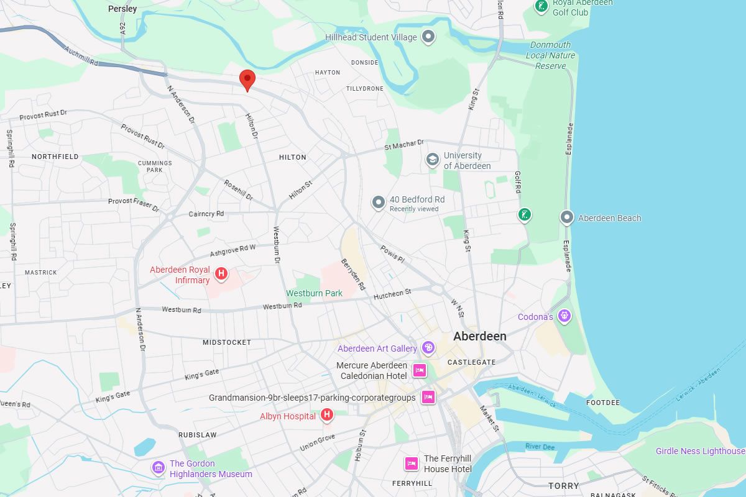Open the University of Aberdeen marker

coord(432,160)
